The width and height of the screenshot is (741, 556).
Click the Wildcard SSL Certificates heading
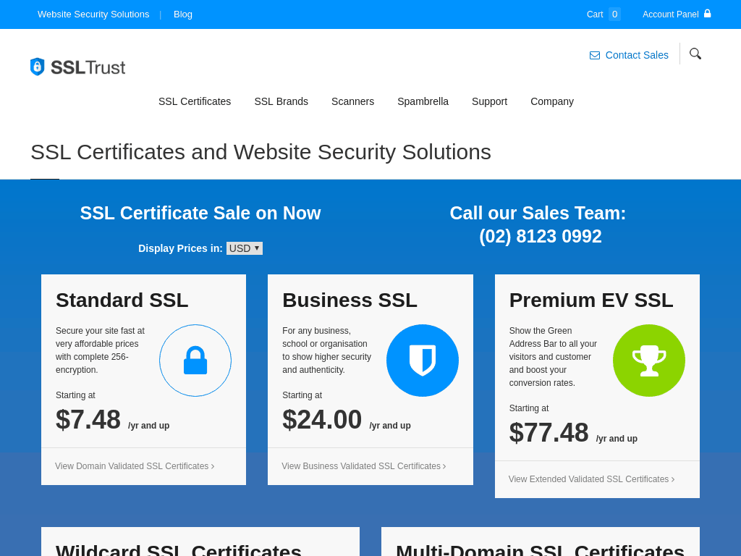(179, 550)
